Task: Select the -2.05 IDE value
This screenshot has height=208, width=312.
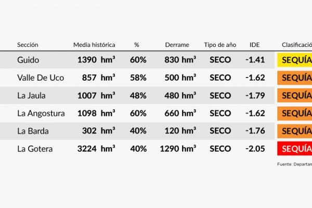Action: (255, 149)
